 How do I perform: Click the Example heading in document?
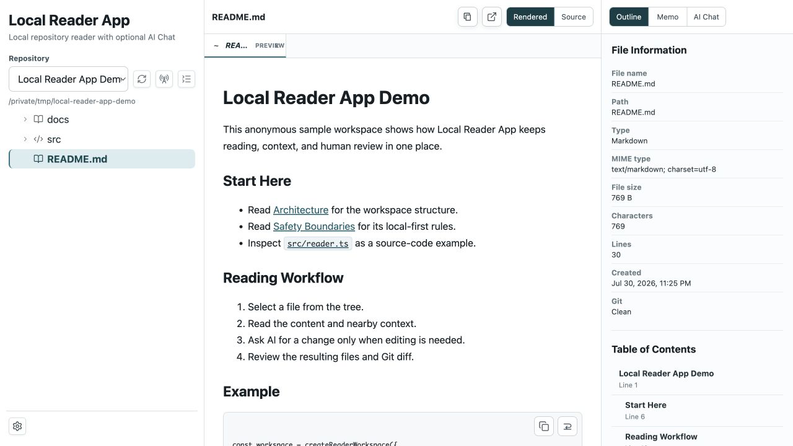point(251,391)
